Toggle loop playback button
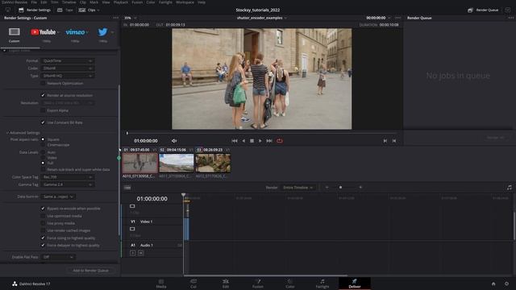The image size is (516, 290). click(280, 141)
